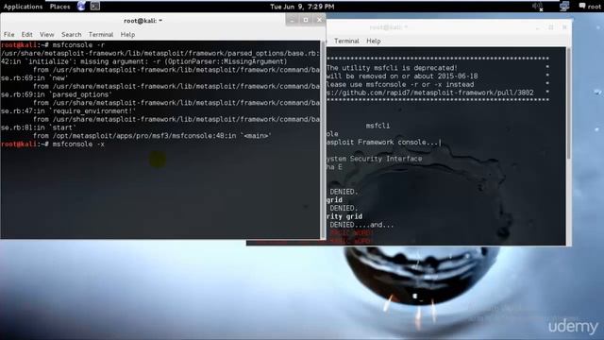Click the muted volume icon in top panel
Screen dimensions: 604x340
537,7
